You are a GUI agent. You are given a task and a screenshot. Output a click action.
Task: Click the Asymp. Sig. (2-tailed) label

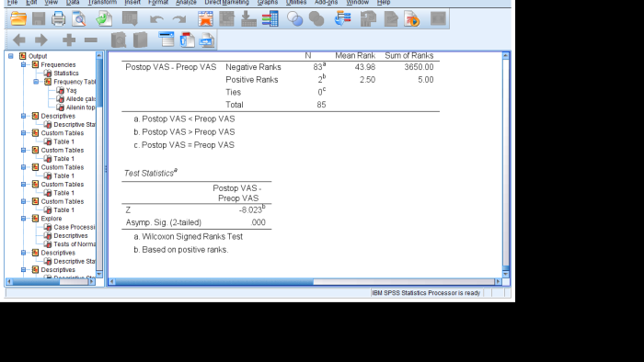164,222
